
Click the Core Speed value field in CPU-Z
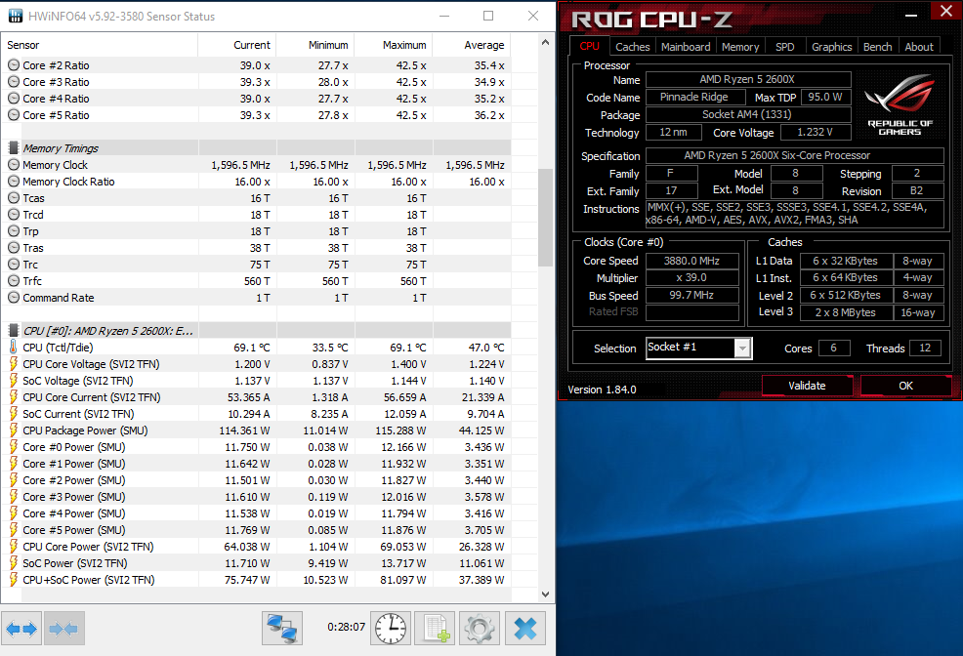691,261
